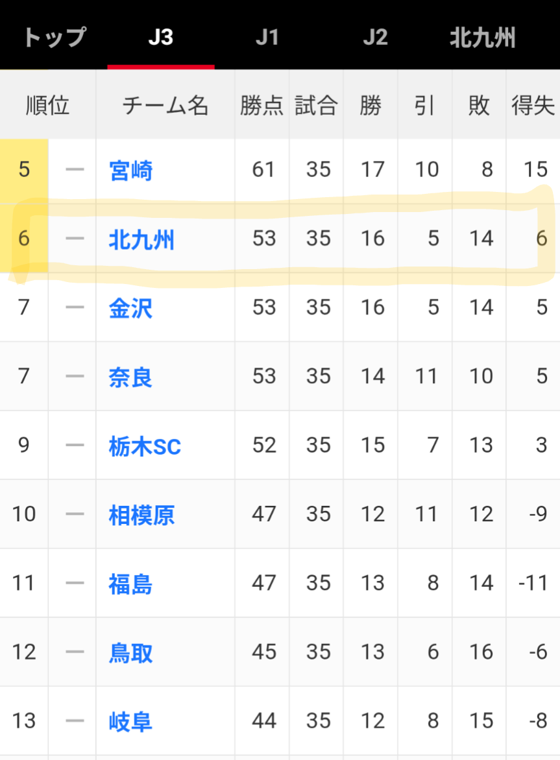
Task: Click the 勝点 column header
Action: coord(262,105)
